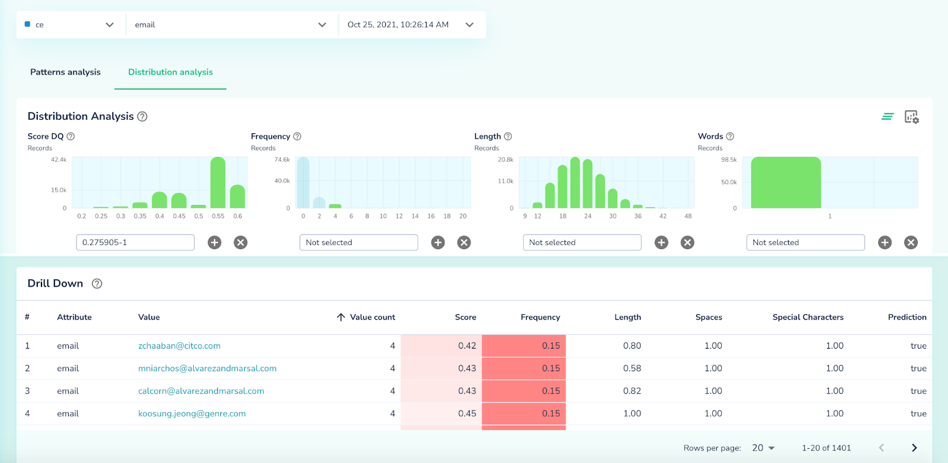Clear the Frequency filter with X icon
This screenshot has height=463, width=948.
464,242
